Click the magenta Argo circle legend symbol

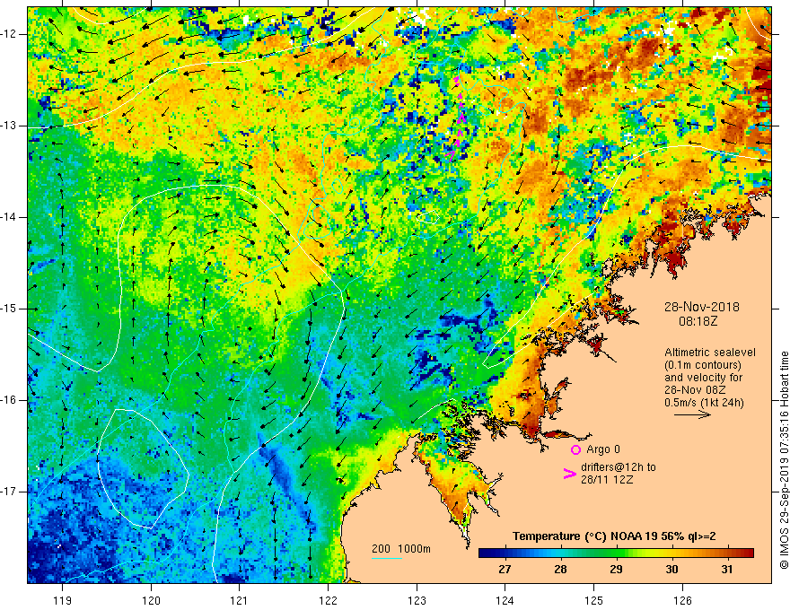(575, 450)
